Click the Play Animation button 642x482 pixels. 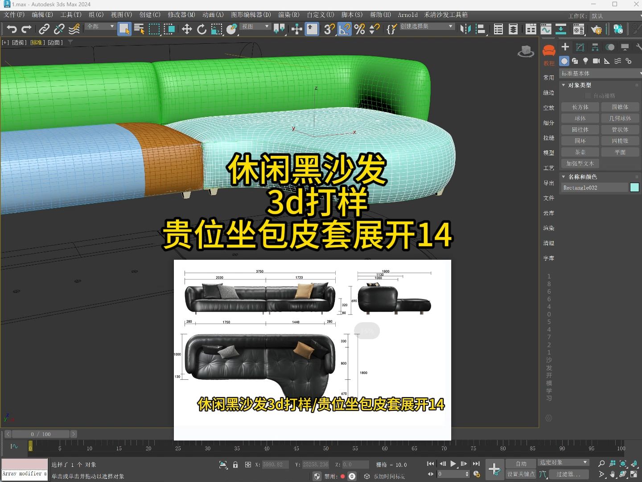click(x=453, y=464)
